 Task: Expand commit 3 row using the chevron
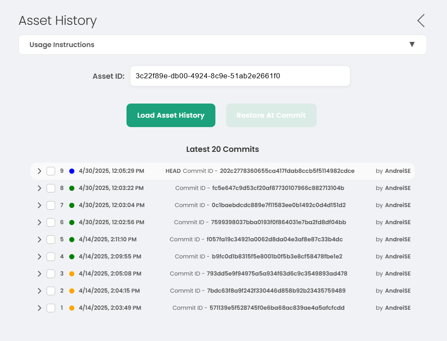[x=39, y=274]
